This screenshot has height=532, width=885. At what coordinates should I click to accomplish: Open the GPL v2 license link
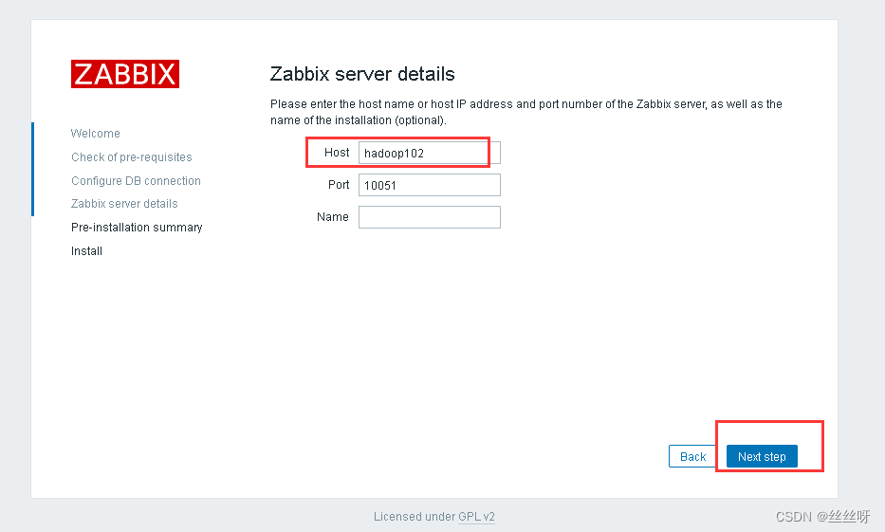click(x=476, y=517)
